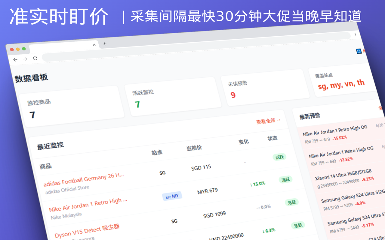
Task: Open a new tab with the plus icon
Action: [x=105, y=44]
